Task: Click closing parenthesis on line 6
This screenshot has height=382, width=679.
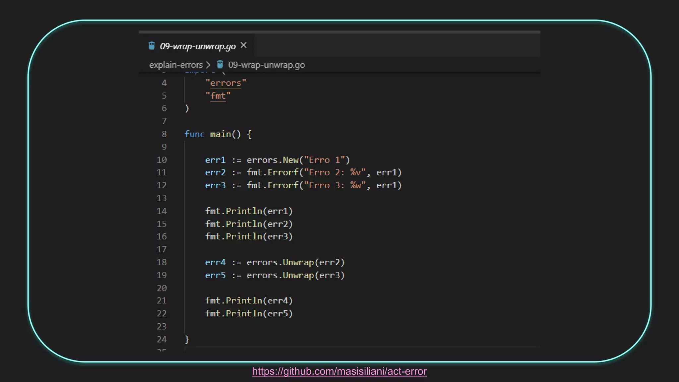Action: tap(187, 108)
